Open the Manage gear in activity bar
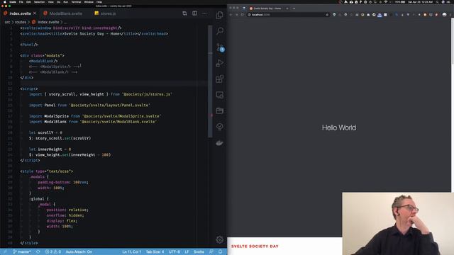The height and width of the screenshot is (255, 454). pyautogui.click(x=219, y=239)
